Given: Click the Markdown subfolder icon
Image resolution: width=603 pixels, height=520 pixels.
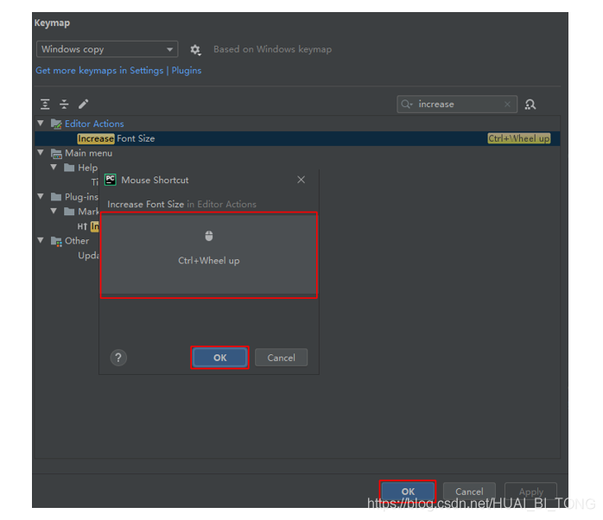Looking at the screenshot, I should (x=69, y=212).
